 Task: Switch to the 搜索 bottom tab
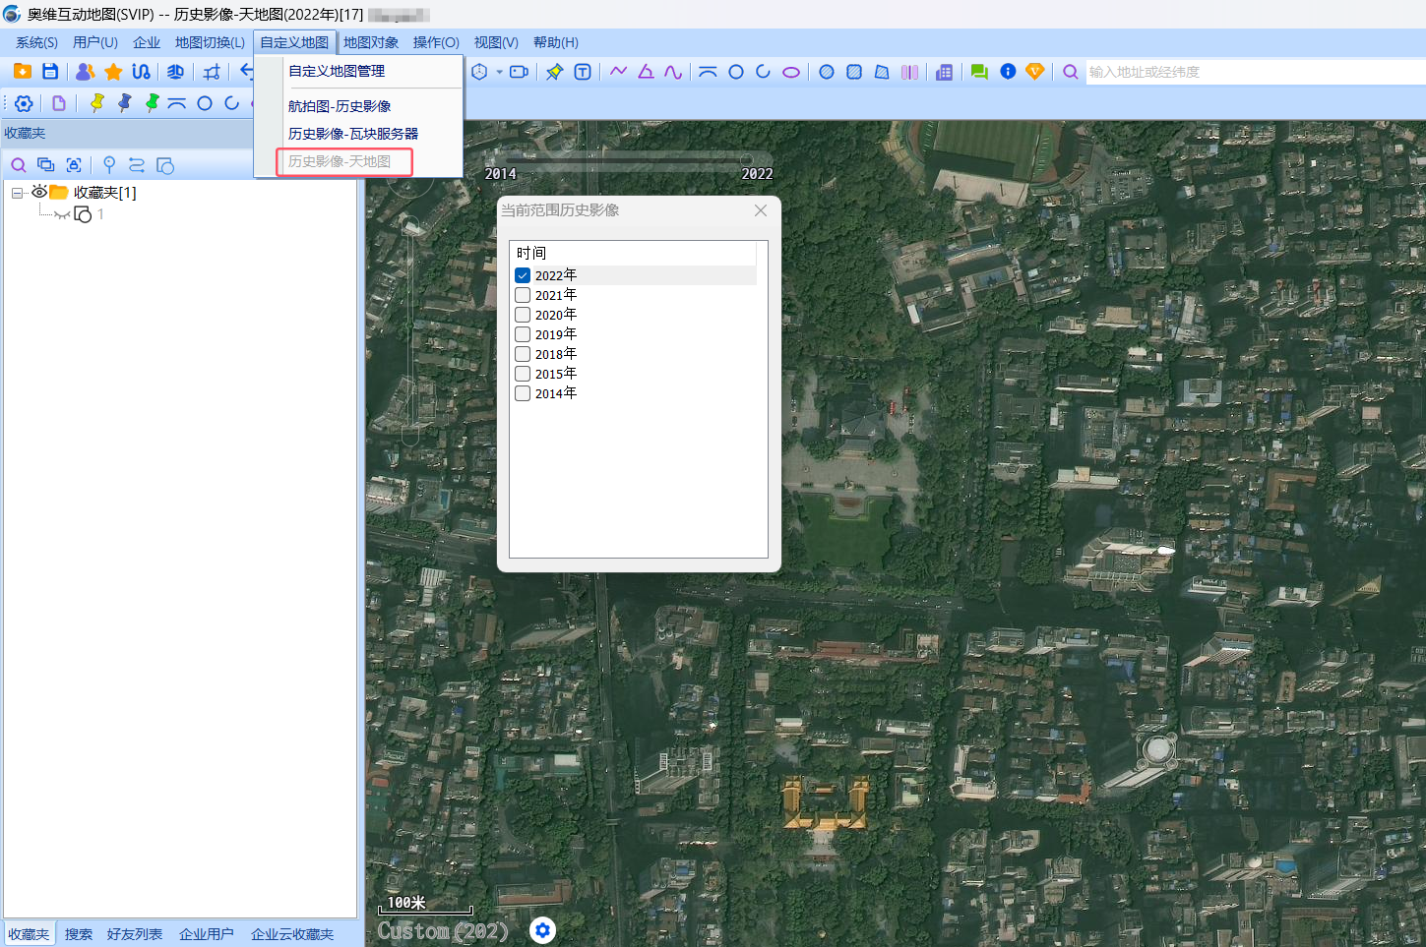79,934
